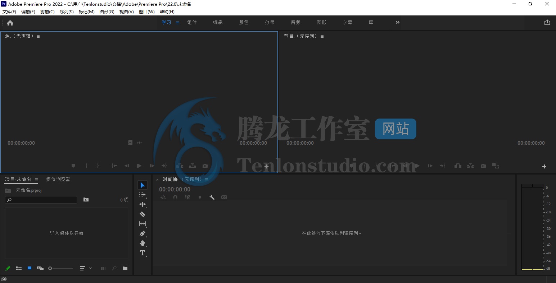Select the Pen tool
This screenshot has height=283, width=556.
pos(143,233)
